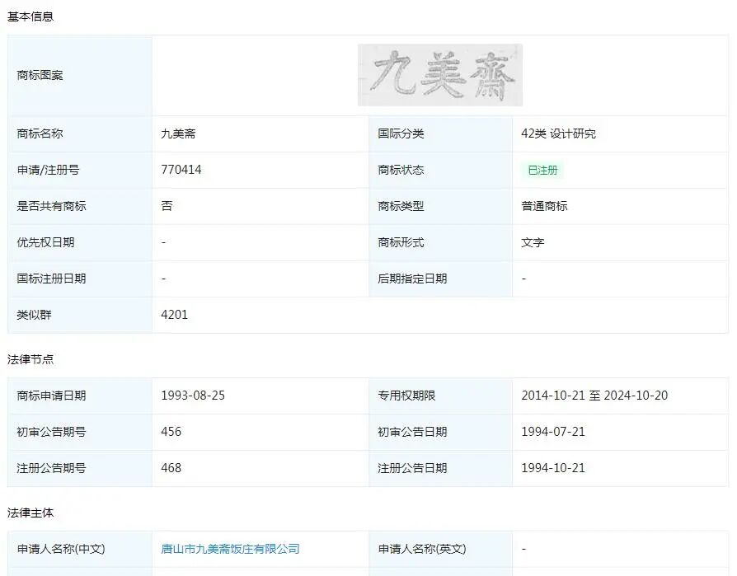
Task: Click the trademark name value 九美斋
Action: click(x=178, y=133)
